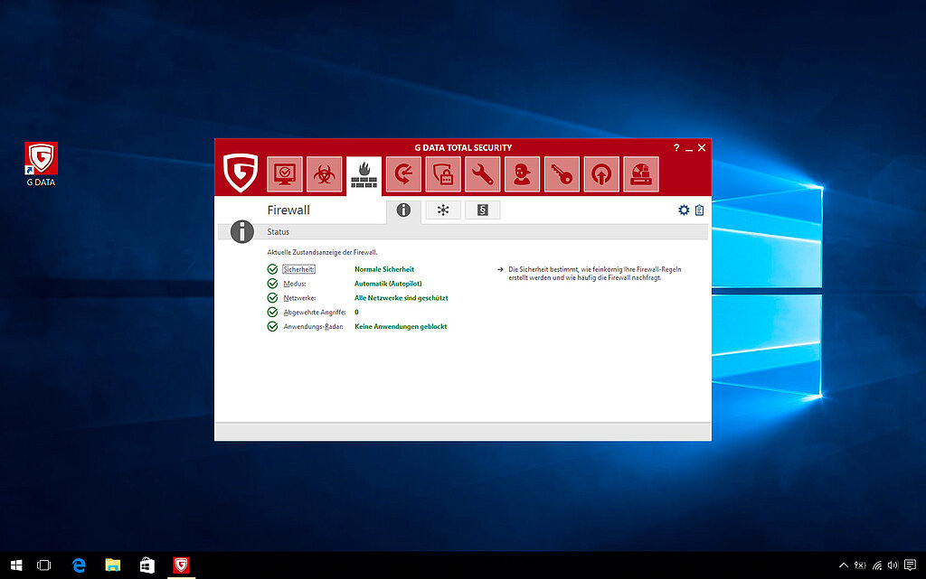Open the parental controls module
This screenshot has height=579, width=926.
click(522, 174)
